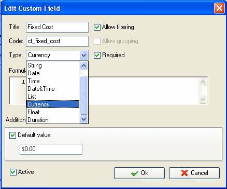Uncheck the Required checkbox
This screenshot has height=189, width=227.
[x=97, y=55]
